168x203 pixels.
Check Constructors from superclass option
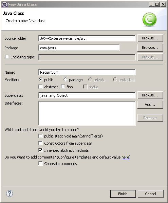tap(40, 143)
